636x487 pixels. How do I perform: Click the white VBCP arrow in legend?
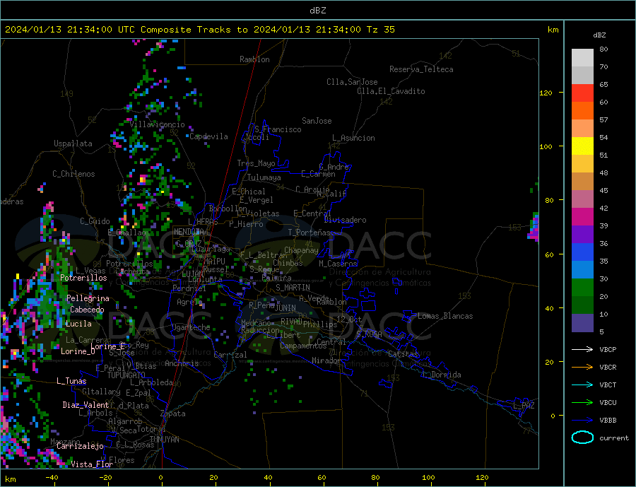point(582,349)
